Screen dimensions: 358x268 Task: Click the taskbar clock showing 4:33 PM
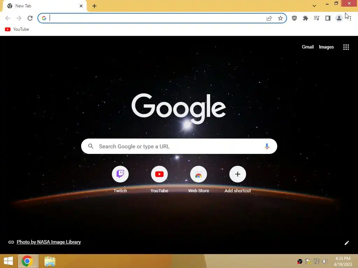343,261
